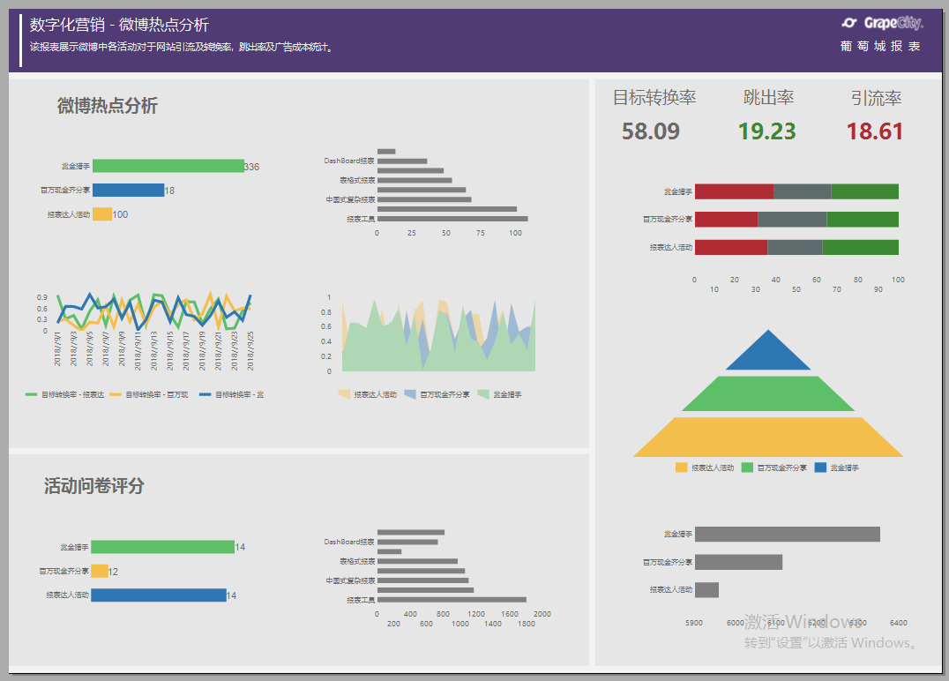Click the red 引流率 value 18.61
This screenshot has height=681, width=949.
click(875, 131)
